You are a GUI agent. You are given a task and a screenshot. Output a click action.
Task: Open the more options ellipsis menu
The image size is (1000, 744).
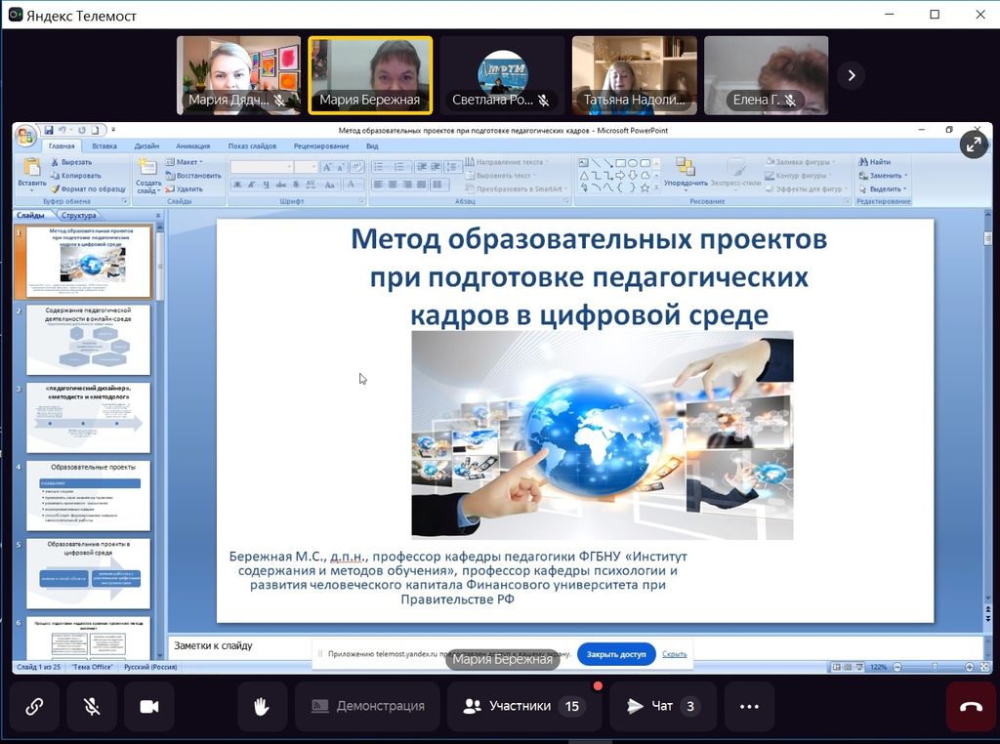click(749, 707)
